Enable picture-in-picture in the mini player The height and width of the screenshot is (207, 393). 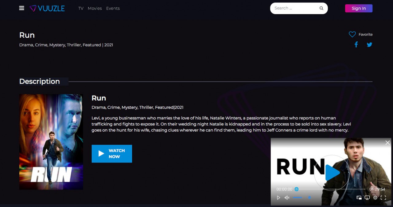[x=359, y=198]
